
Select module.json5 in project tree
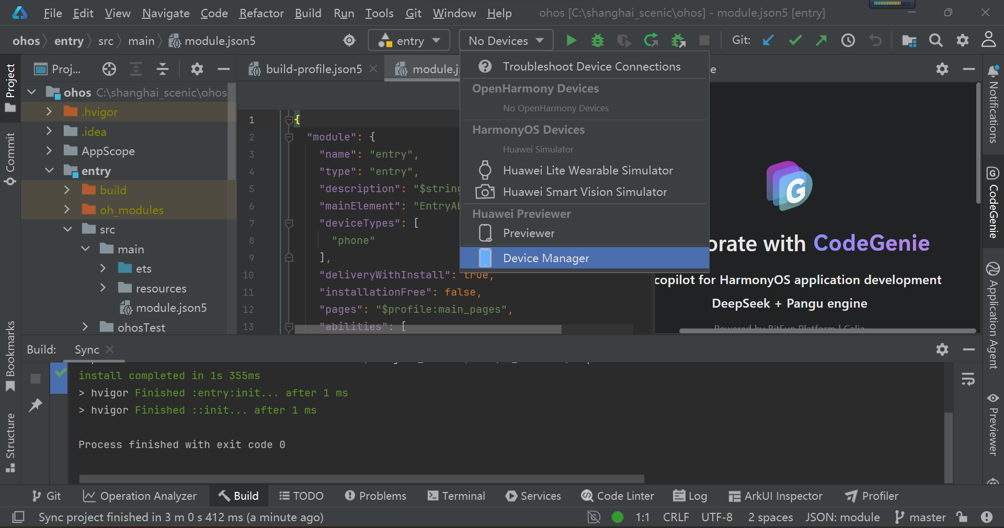(x=171, y=308)
